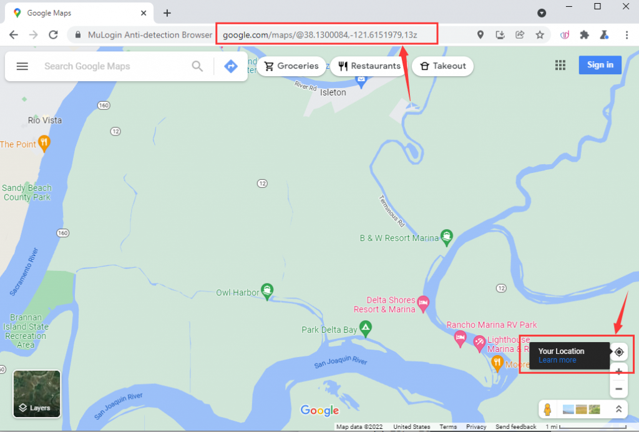Open Learn more in location tooltip
The width and height of the screenshot is (639, 432).
click(x=557, y=360)
